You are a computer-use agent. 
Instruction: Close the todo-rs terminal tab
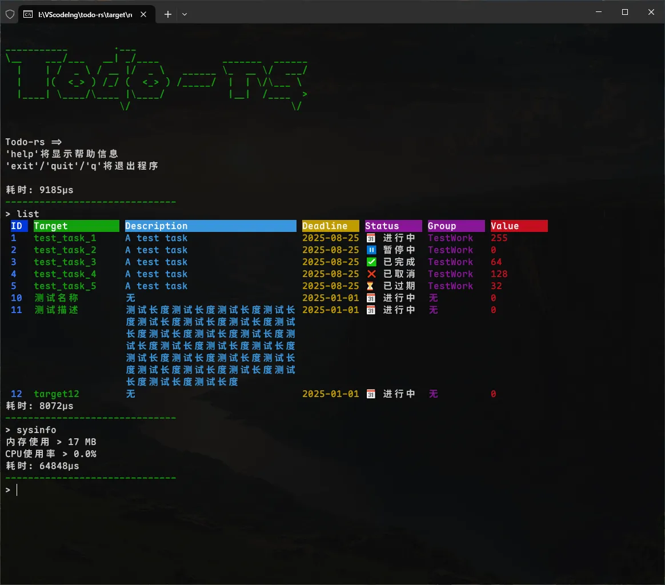[143, 14]
